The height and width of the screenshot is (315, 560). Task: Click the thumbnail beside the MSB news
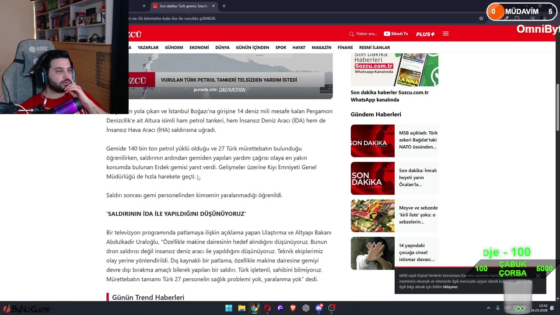point(372,141)
